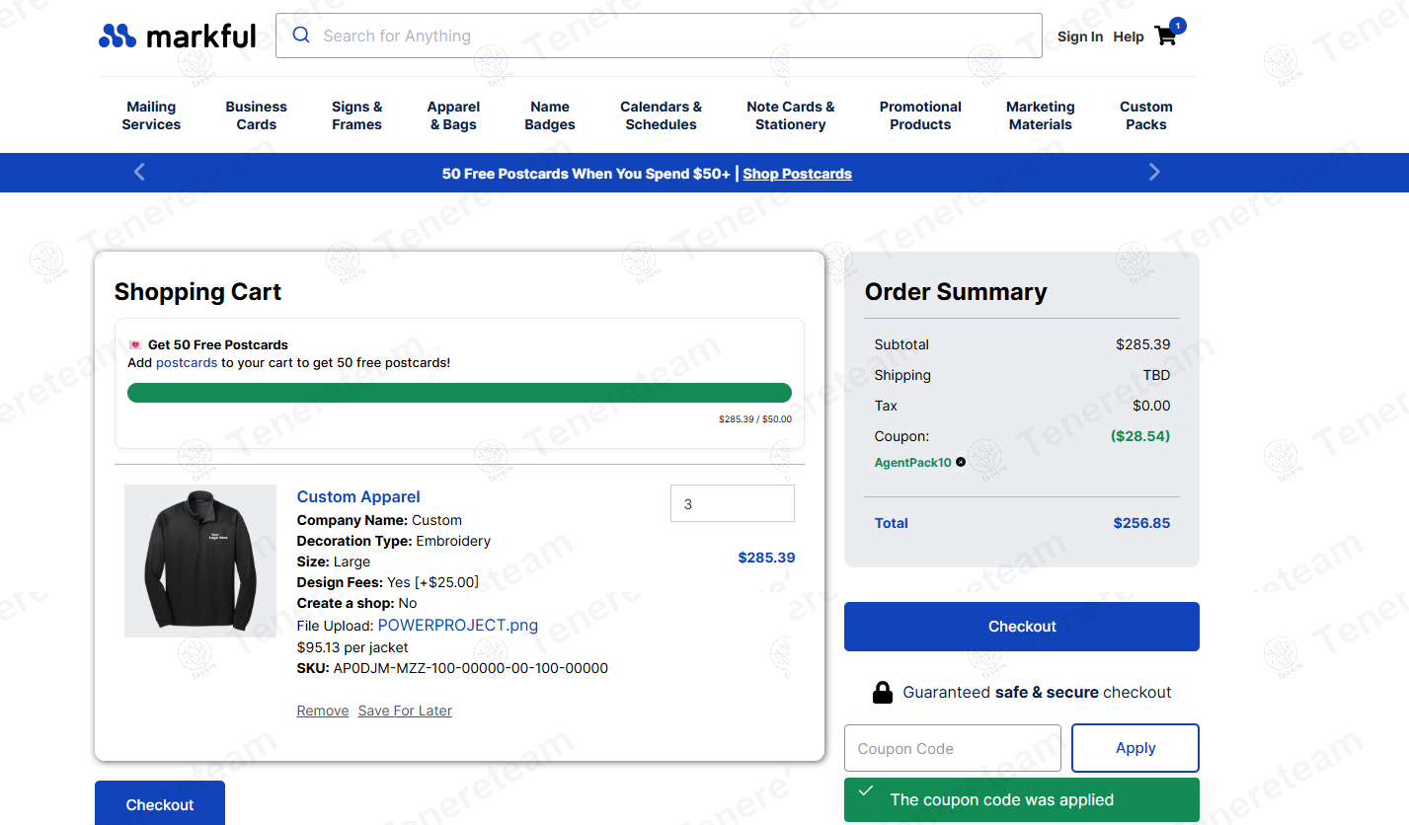The width and height of the screenshot is (1409, 825).
Task: Click Checkout button under Order Summary
Action: 1022,627
